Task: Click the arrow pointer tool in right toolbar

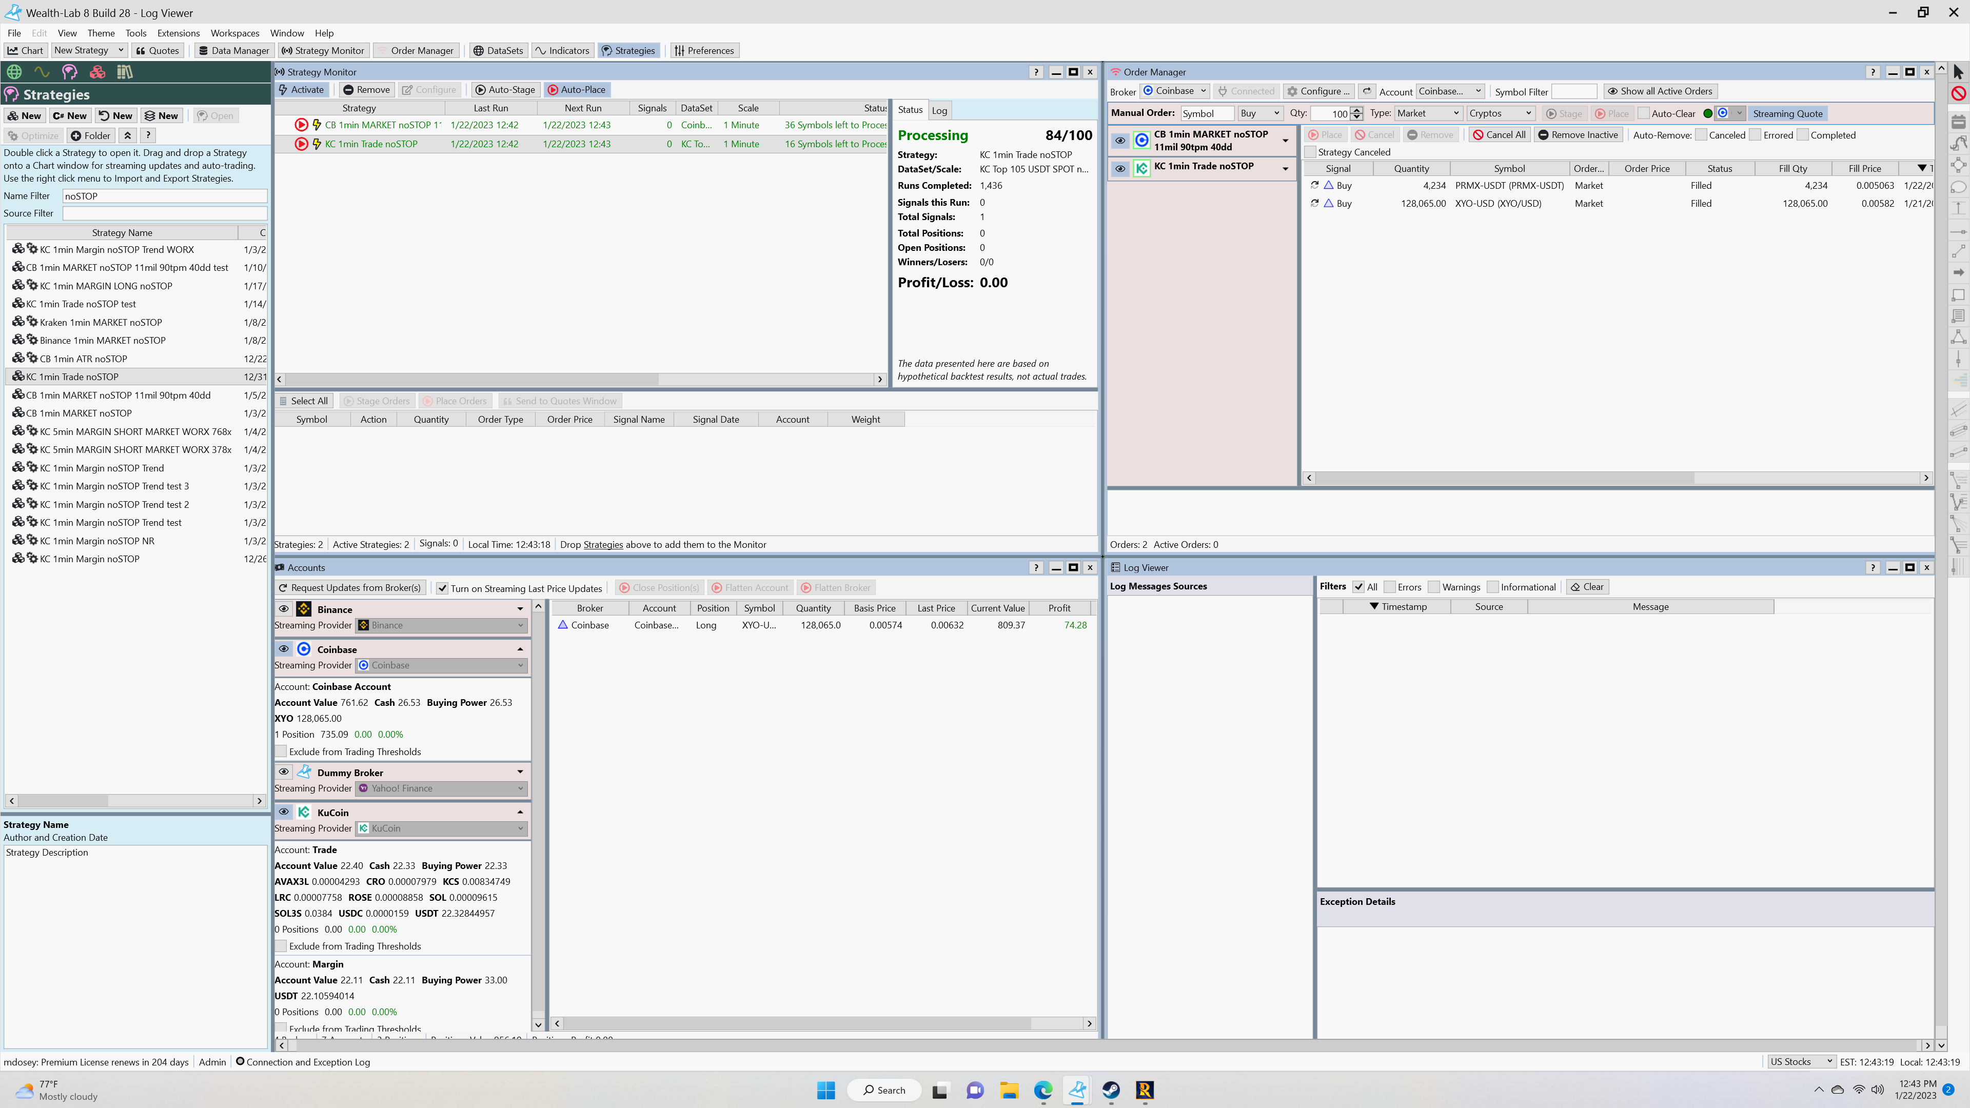Action: coord(1958,72)
